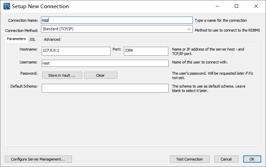Maximize the Setup New Connection dialog
The image size is (266, 167).
click(236, 6)
